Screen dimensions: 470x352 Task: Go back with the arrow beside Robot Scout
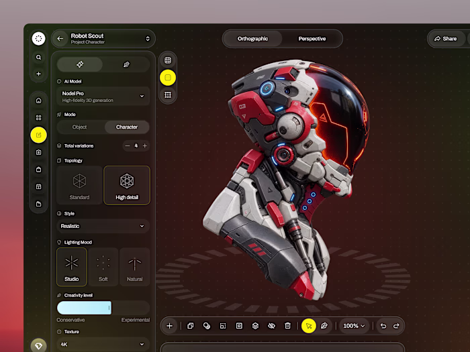click(x=60, y=39)
